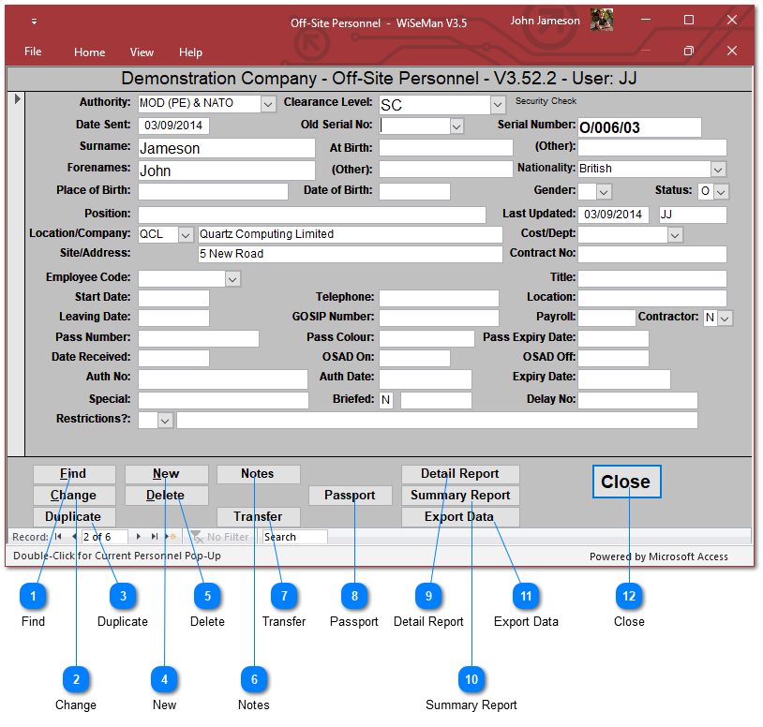Click the restore window icon in the menu bar
Viewport: 763px width, 727px height.
pyautogui.click(x=689, y=51)
